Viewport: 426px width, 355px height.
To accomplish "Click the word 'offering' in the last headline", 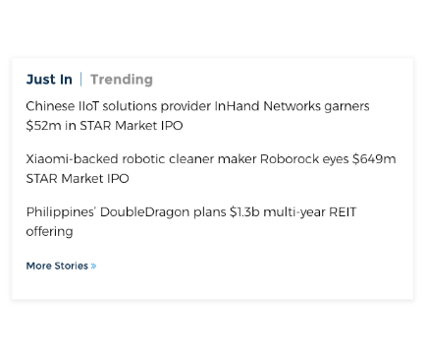I will (x=49, y=232).
